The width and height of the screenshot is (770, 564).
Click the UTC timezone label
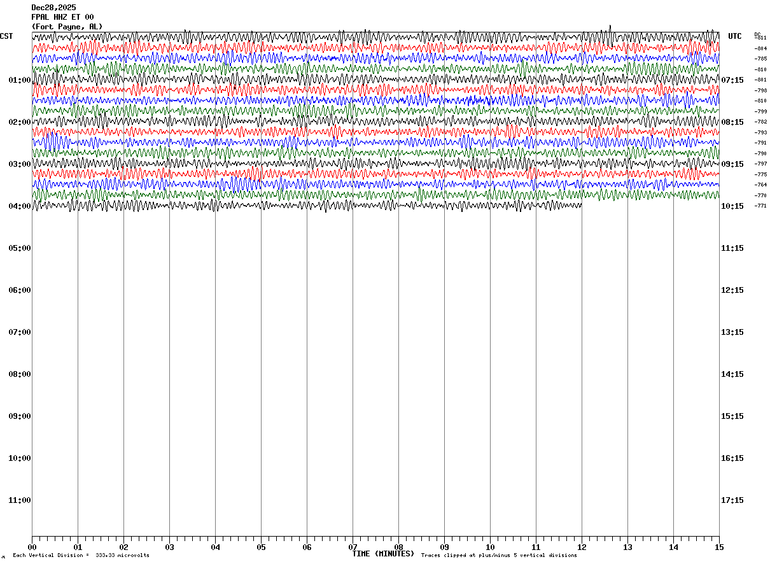tap(735, 36)
